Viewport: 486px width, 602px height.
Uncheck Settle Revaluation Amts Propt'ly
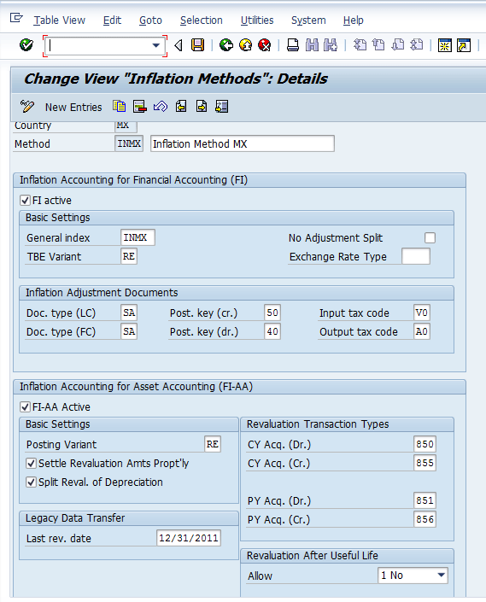(31, 464)
